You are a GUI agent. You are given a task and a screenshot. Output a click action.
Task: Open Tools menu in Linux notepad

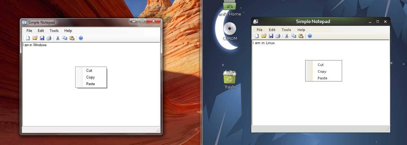[x=286, y=30]
